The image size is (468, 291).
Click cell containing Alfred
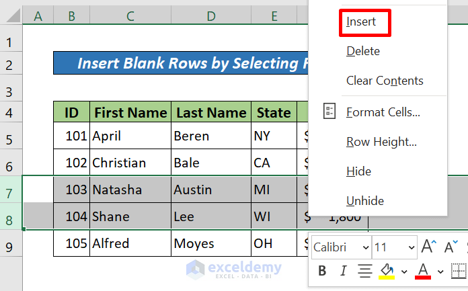pos(130,243)
